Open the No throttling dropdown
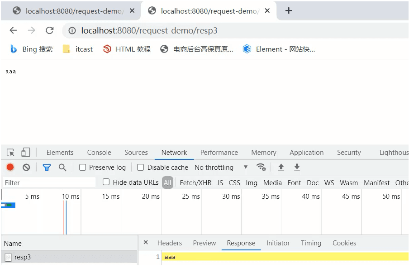The width and height of the screenshot is (409, 273). coord(221,168)
